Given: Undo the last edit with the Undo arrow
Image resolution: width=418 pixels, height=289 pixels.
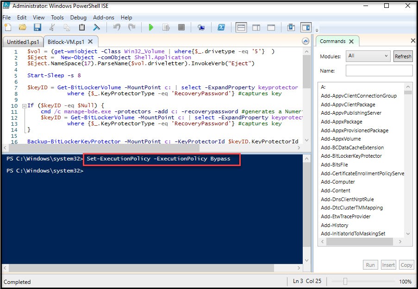Looking at the screenshot, I should coord(117,27).
